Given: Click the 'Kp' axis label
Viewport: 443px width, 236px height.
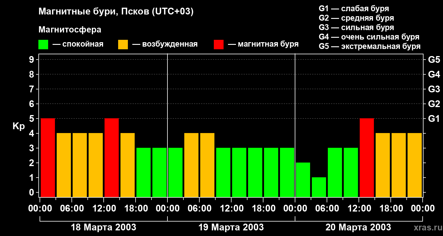Looking at the screenshot, I should point(19,127).
